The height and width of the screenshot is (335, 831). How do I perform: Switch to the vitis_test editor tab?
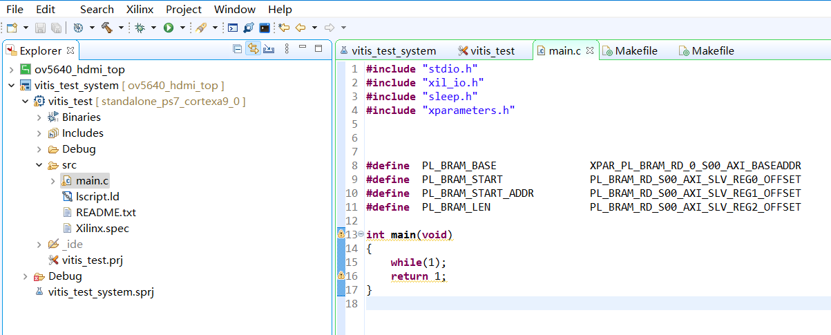487,50
